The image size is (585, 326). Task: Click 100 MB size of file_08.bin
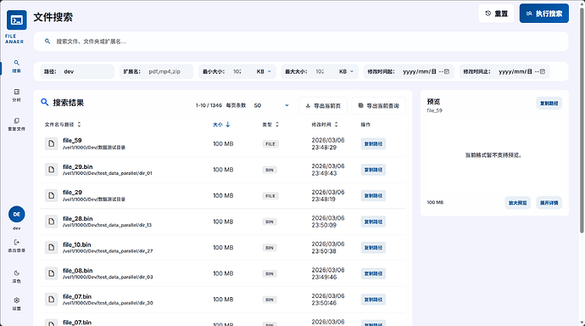click(223, 273)
